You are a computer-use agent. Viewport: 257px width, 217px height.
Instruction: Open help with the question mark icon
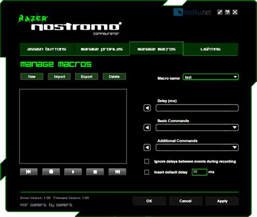(227, 12)
